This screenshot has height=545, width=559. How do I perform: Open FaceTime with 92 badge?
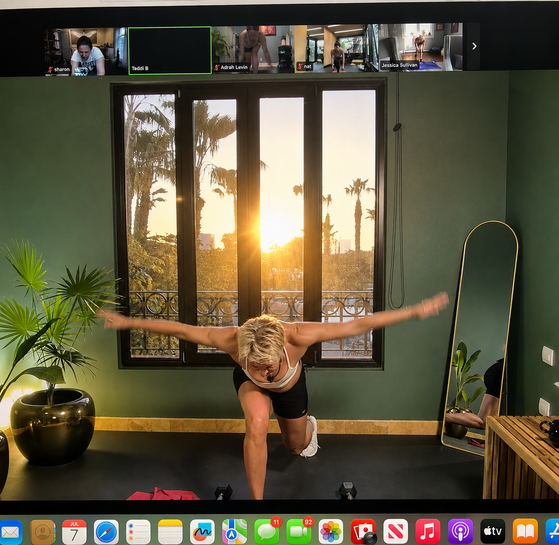pos(299,532)
